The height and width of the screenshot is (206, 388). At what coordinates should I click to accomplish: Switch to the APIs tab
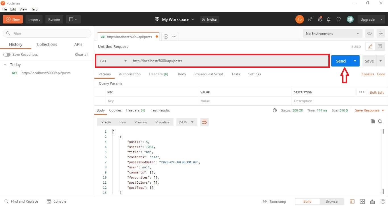(x=78, y=44)
